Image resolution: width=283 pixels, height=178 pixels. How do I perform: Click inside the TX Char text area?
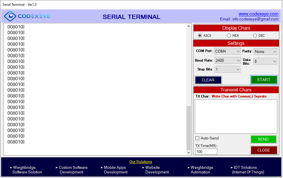click(x=236, y=116)
